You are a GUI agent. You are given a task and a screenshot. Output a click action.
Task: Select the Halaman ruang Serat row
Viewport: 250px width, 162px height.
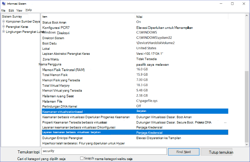[135, 96]
